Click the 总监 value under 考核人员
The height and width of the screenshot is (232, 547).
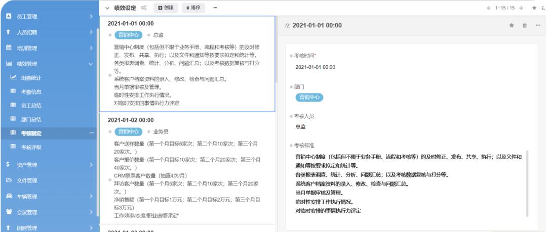(x=300, y=127)
